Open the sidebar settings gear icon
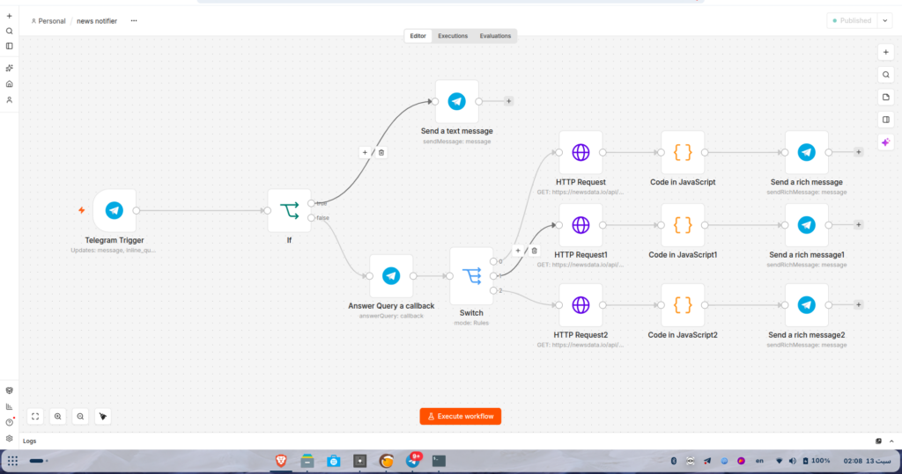 [x=9, y=438]
